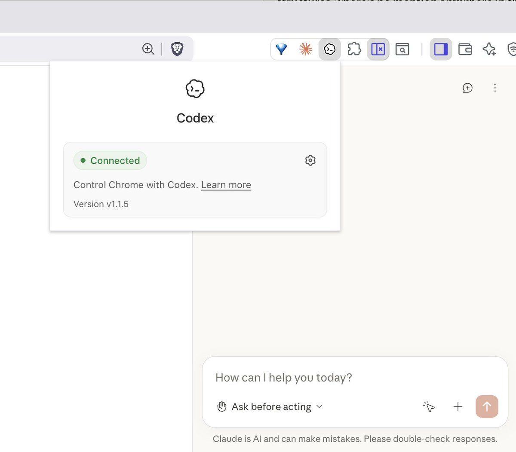
Task: Open the Claude starburst extension icon
Action: [306, 49]
